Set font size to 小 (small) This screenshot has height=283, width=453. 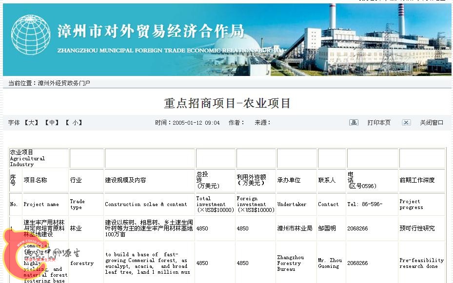(x=74, y=123)
